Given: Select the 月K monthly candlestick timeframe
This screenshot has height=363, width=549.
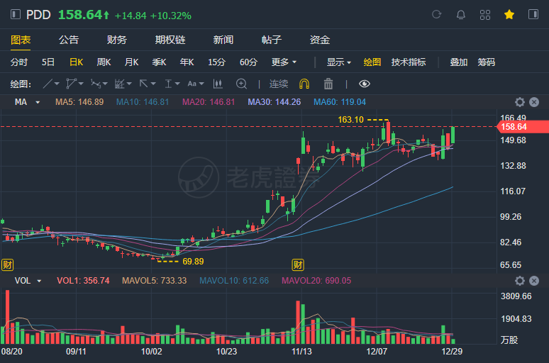Looking at the screenshot, I should click(131, 62).
